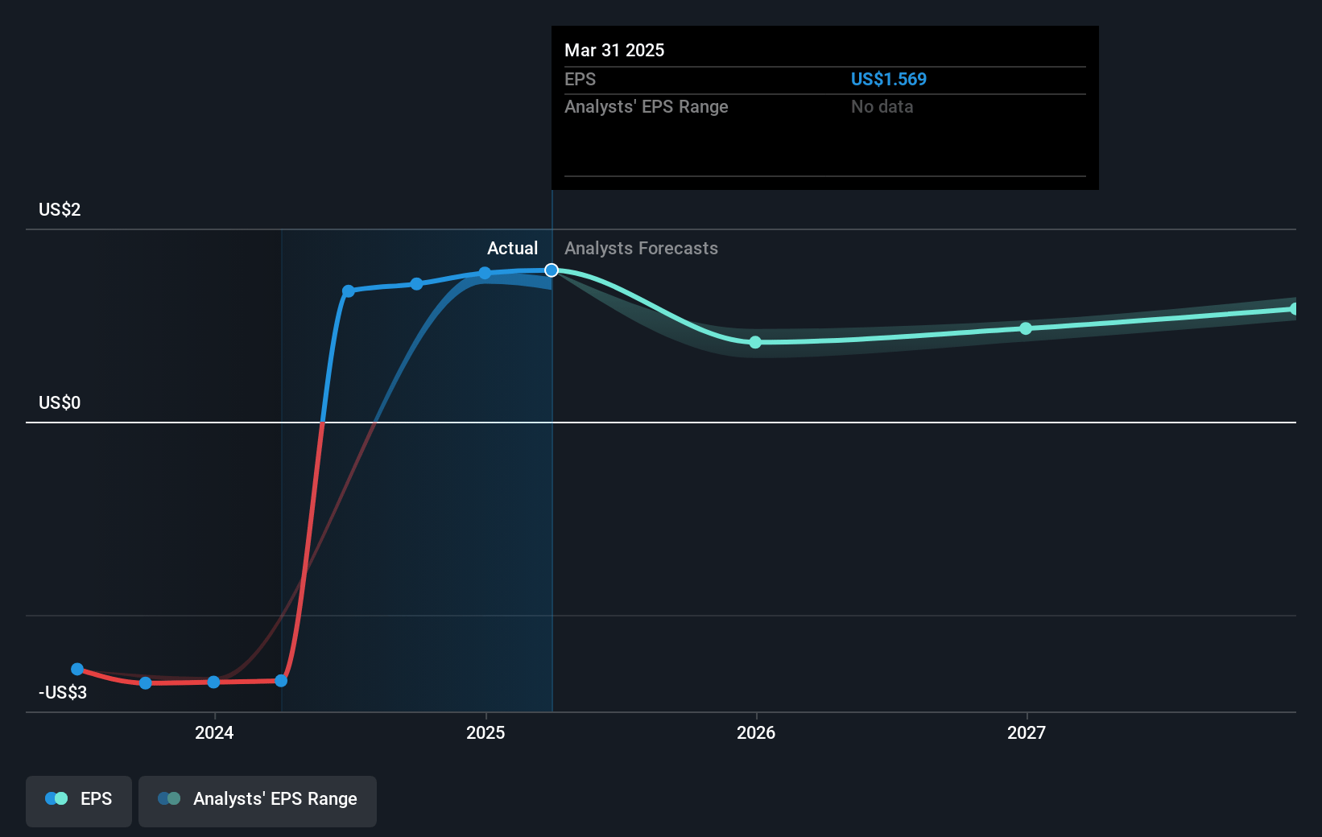Click the 2025 x-axis label
The width and height of the screenshot is (1322, 837).
[485, 732]
